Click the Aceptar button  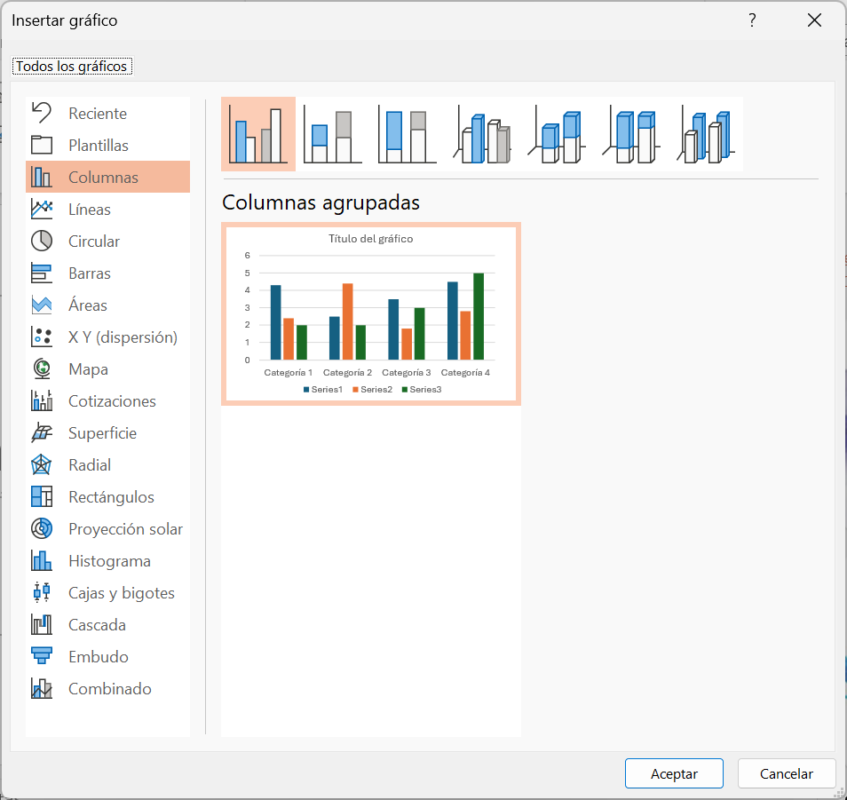pyautogui.click(x=674, y=773)
